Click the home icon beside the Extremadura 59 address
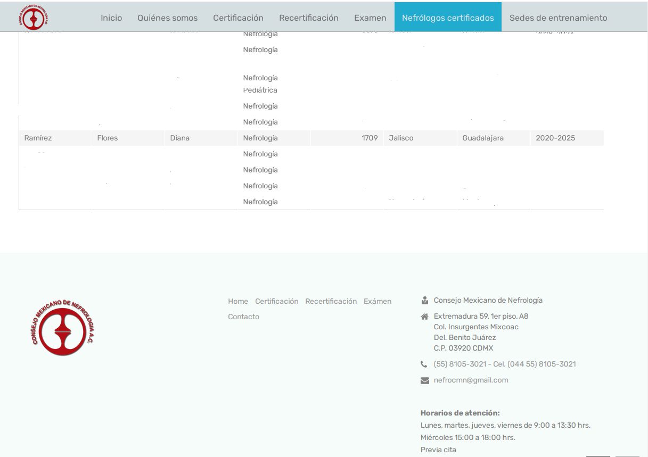648x457 pixels. click(424, 317)
